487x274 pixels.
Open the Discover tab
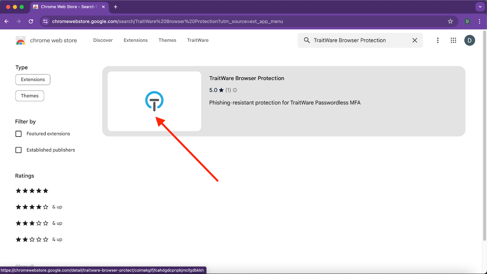pos(103,40)
